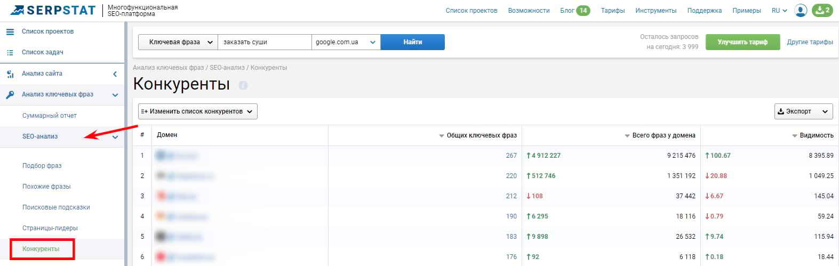Open the Ключевая фраза search type dropdown
839x266 pixels.
[178, 42]
